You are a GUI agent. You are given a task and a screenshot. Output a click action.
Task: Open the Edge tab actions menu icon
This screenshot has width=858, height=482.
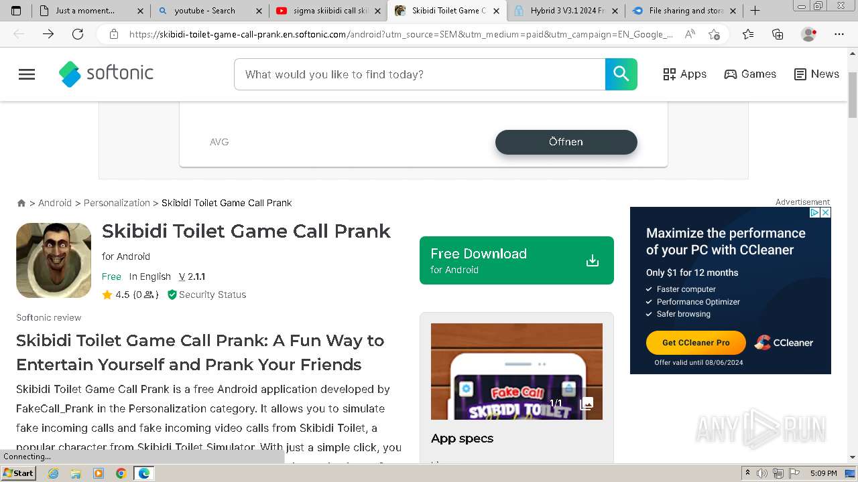click(x=16, y=11)
